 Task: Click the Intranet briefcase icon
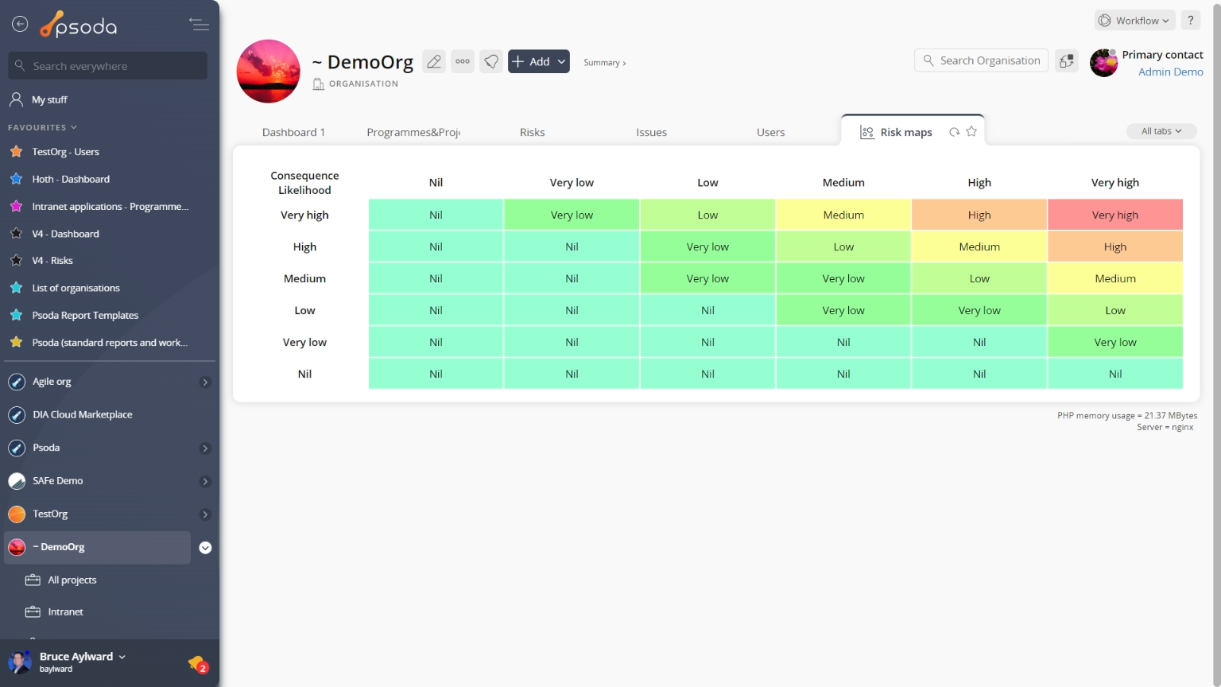tap(33, 611)
